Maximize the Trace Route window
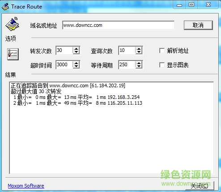This screenshot has height=192, width=221. tap(191, 5)
